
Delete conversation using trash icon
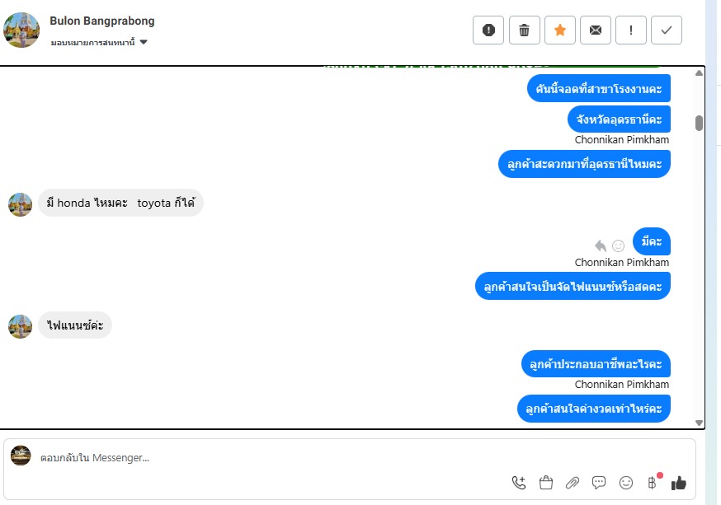(x=524, y=30)
